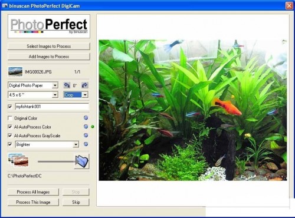Close the PhotoPerfect DigiCam window
Screen dimensions: 295x218
[289, 6]
